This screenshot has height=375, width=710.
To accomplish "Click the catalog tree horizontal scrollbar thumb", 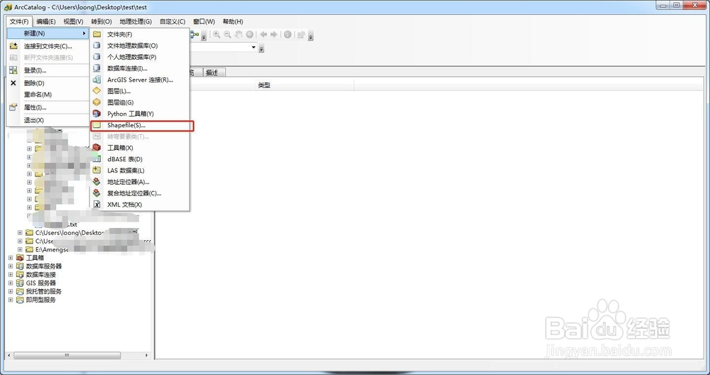I will 67,355.
